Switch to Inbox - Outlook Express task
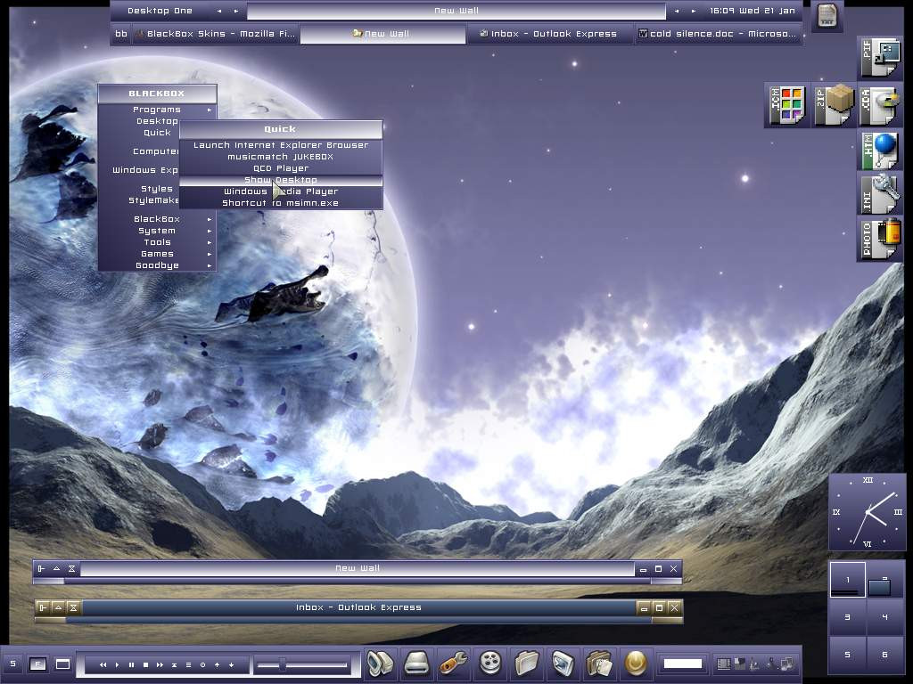This screenshot has height=684, width=913. click(549, 34)
